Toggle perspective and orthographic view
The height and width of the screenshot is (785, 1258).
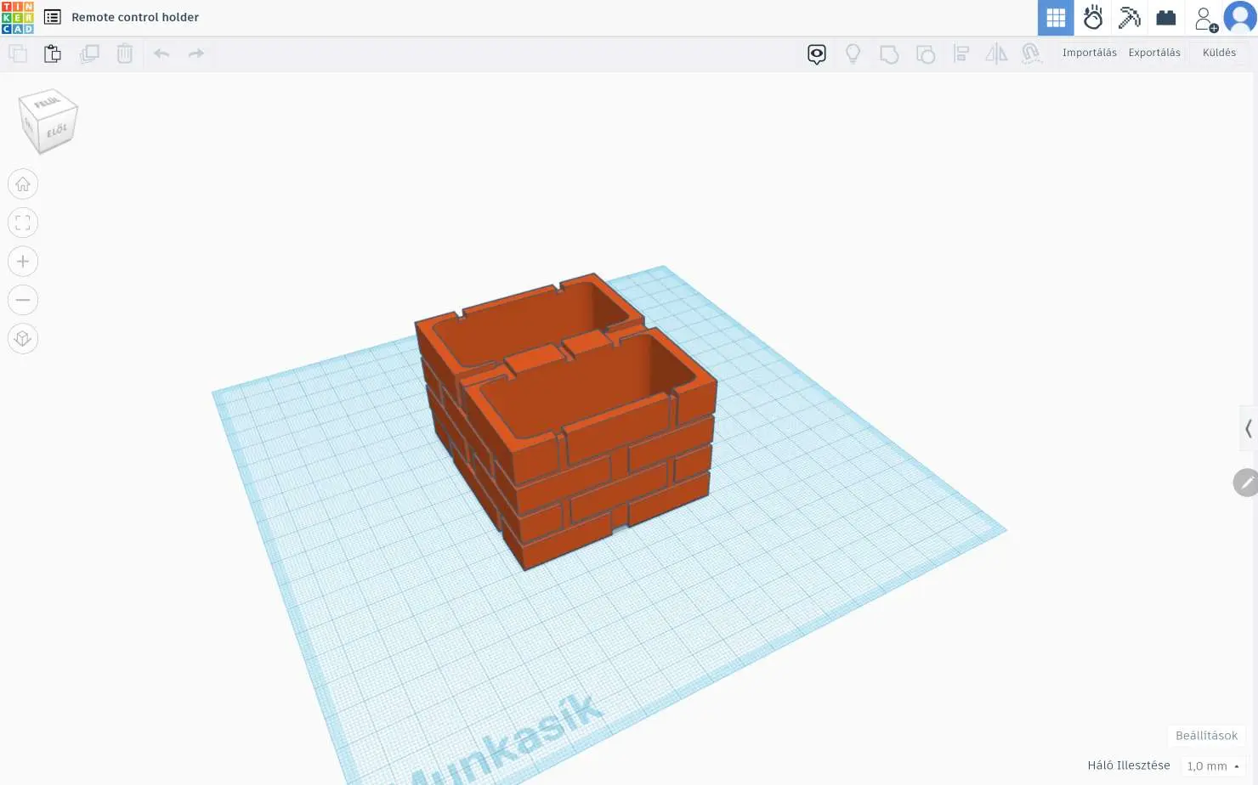click(23, 338)
